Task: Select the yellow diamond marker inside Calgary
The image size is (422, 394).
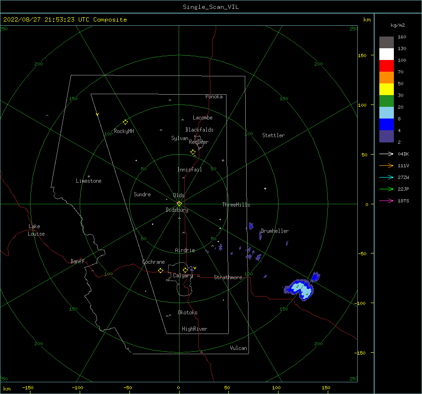Action: pos(185,270)
